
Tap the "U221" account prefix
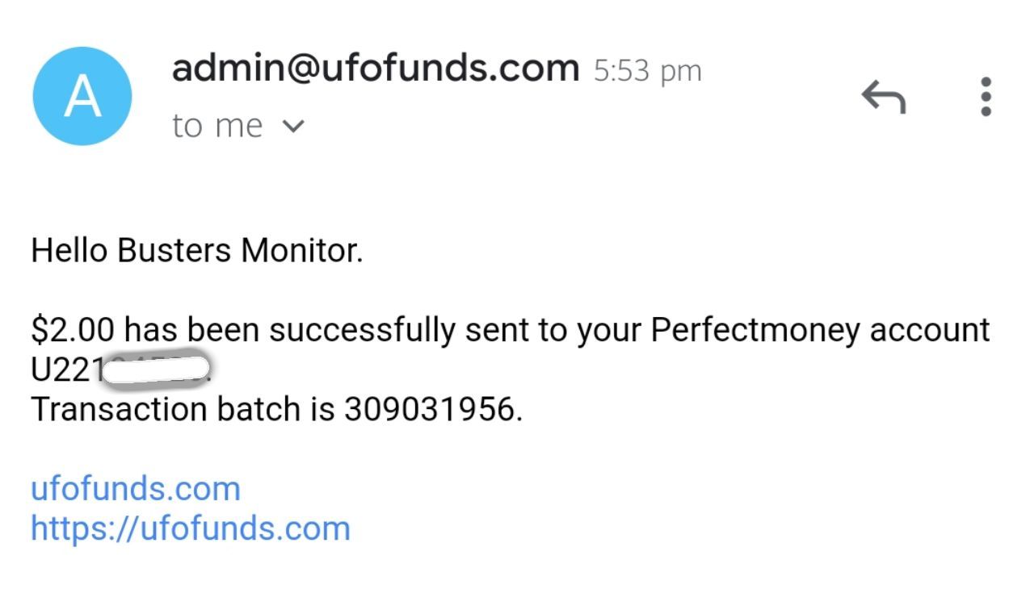66,370
